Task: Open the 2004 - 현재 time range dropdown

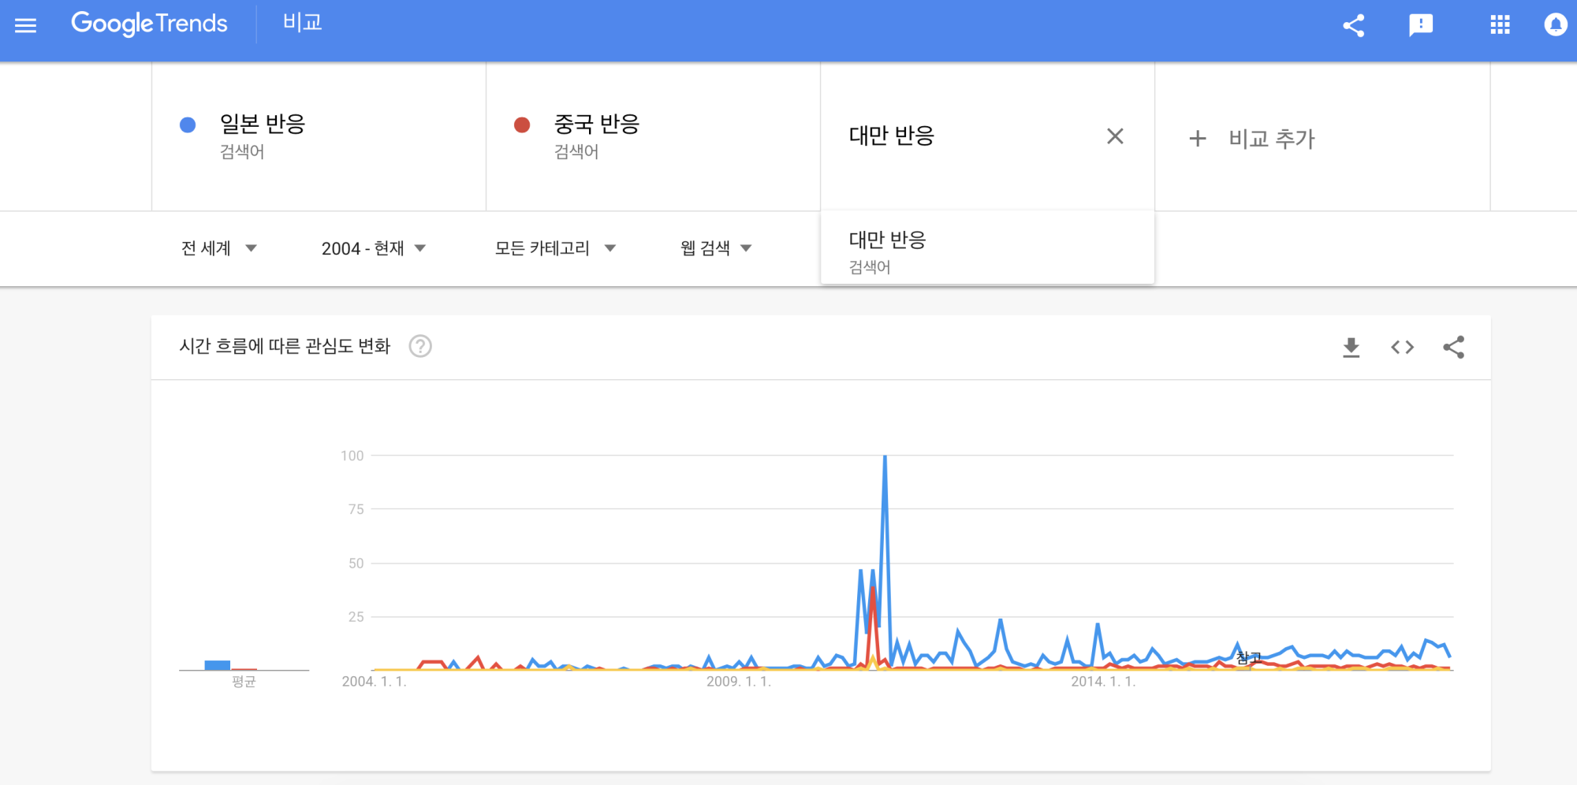Action: click(x=373, y=248)
